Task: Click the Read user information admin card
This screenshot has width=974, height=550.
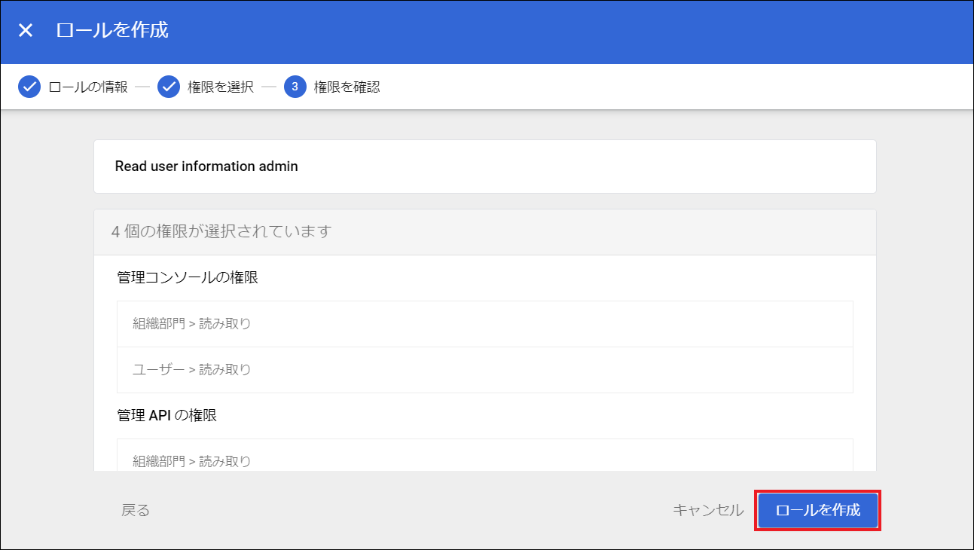Action: pyautogui.click(x=484, y=167)
